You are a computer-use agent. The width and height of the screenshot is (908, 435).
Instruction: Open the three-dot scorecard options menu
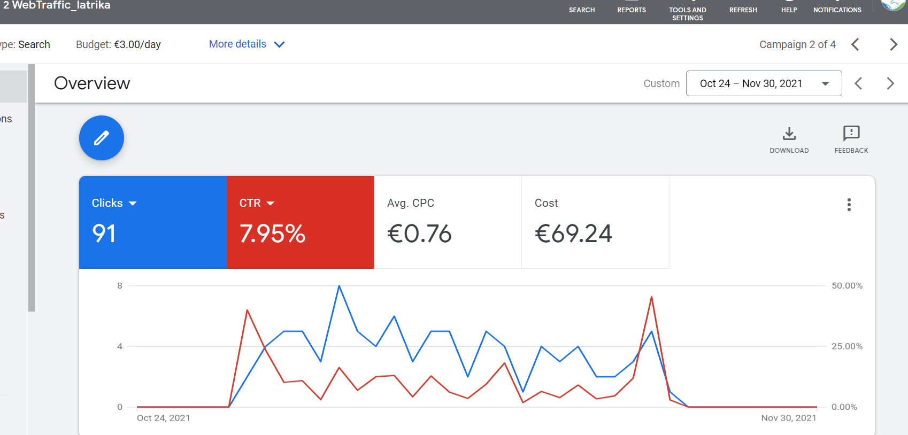coord(849,205)
